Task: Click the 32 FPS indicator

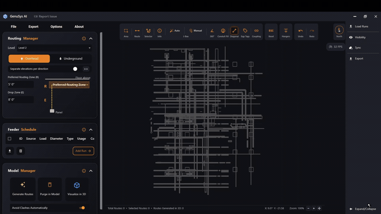Action: tap(336, 47)
